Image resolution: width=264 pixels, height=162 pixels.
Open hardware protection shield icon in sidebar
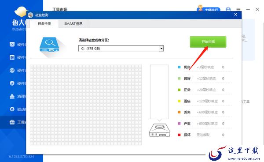[12, 83]
